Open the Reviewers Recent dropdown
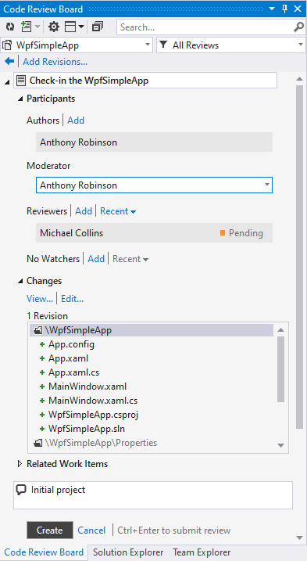The image size is (307, 561). [x=118, y=211]
